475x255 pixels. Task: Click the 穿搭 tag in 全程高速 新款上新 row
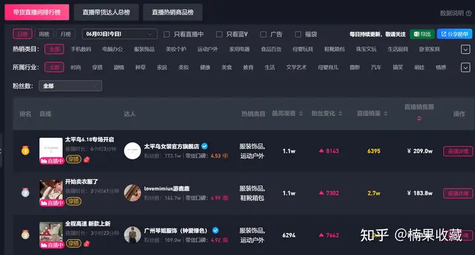click(74, 243)
